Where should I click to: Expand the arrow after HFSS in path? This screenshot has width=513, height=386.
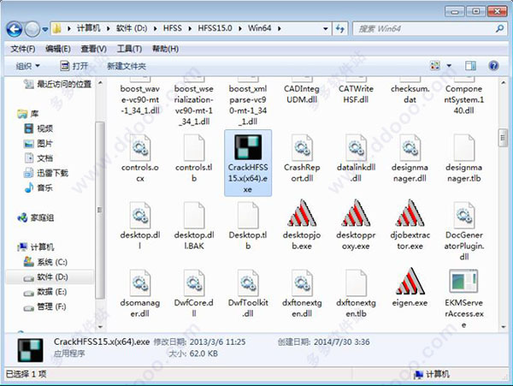point(190,28)
